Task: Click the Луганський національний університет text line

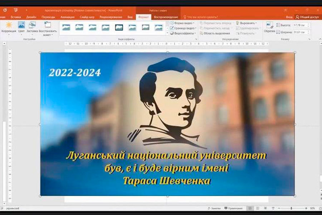Action: [166, 156]
